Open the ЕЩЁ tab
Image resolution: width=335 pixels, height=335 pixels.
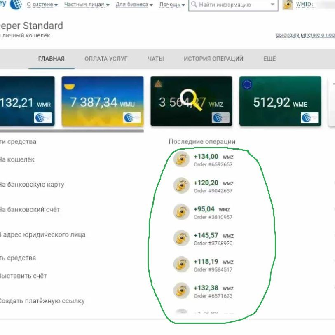pyautogui.click(x=269, y=59)
